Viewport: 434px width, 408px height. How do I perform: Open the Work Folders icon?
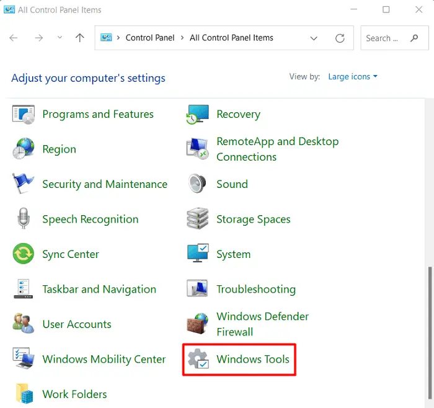(24, 394)
